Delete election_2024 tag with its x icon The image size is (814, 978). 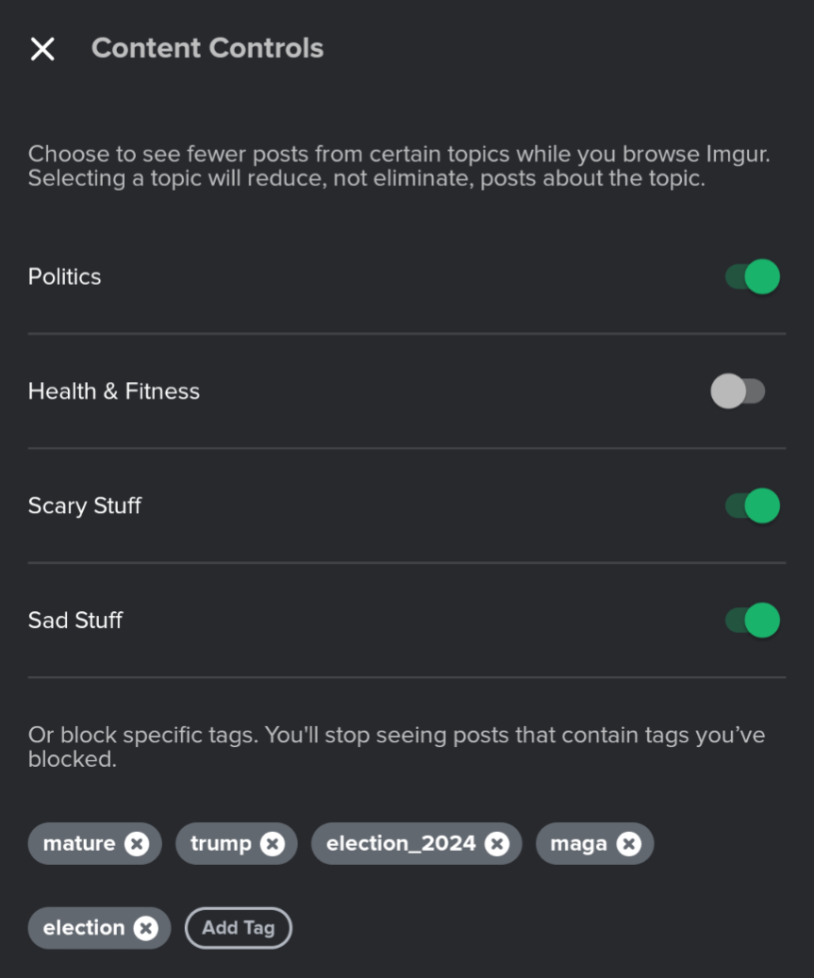(497, 844)
